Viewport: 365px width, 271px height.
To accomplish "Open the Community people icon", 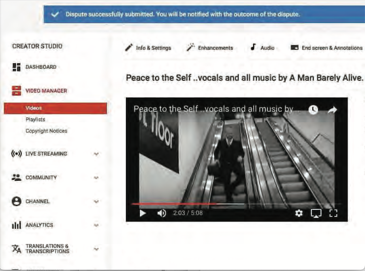I will (16, 177).
